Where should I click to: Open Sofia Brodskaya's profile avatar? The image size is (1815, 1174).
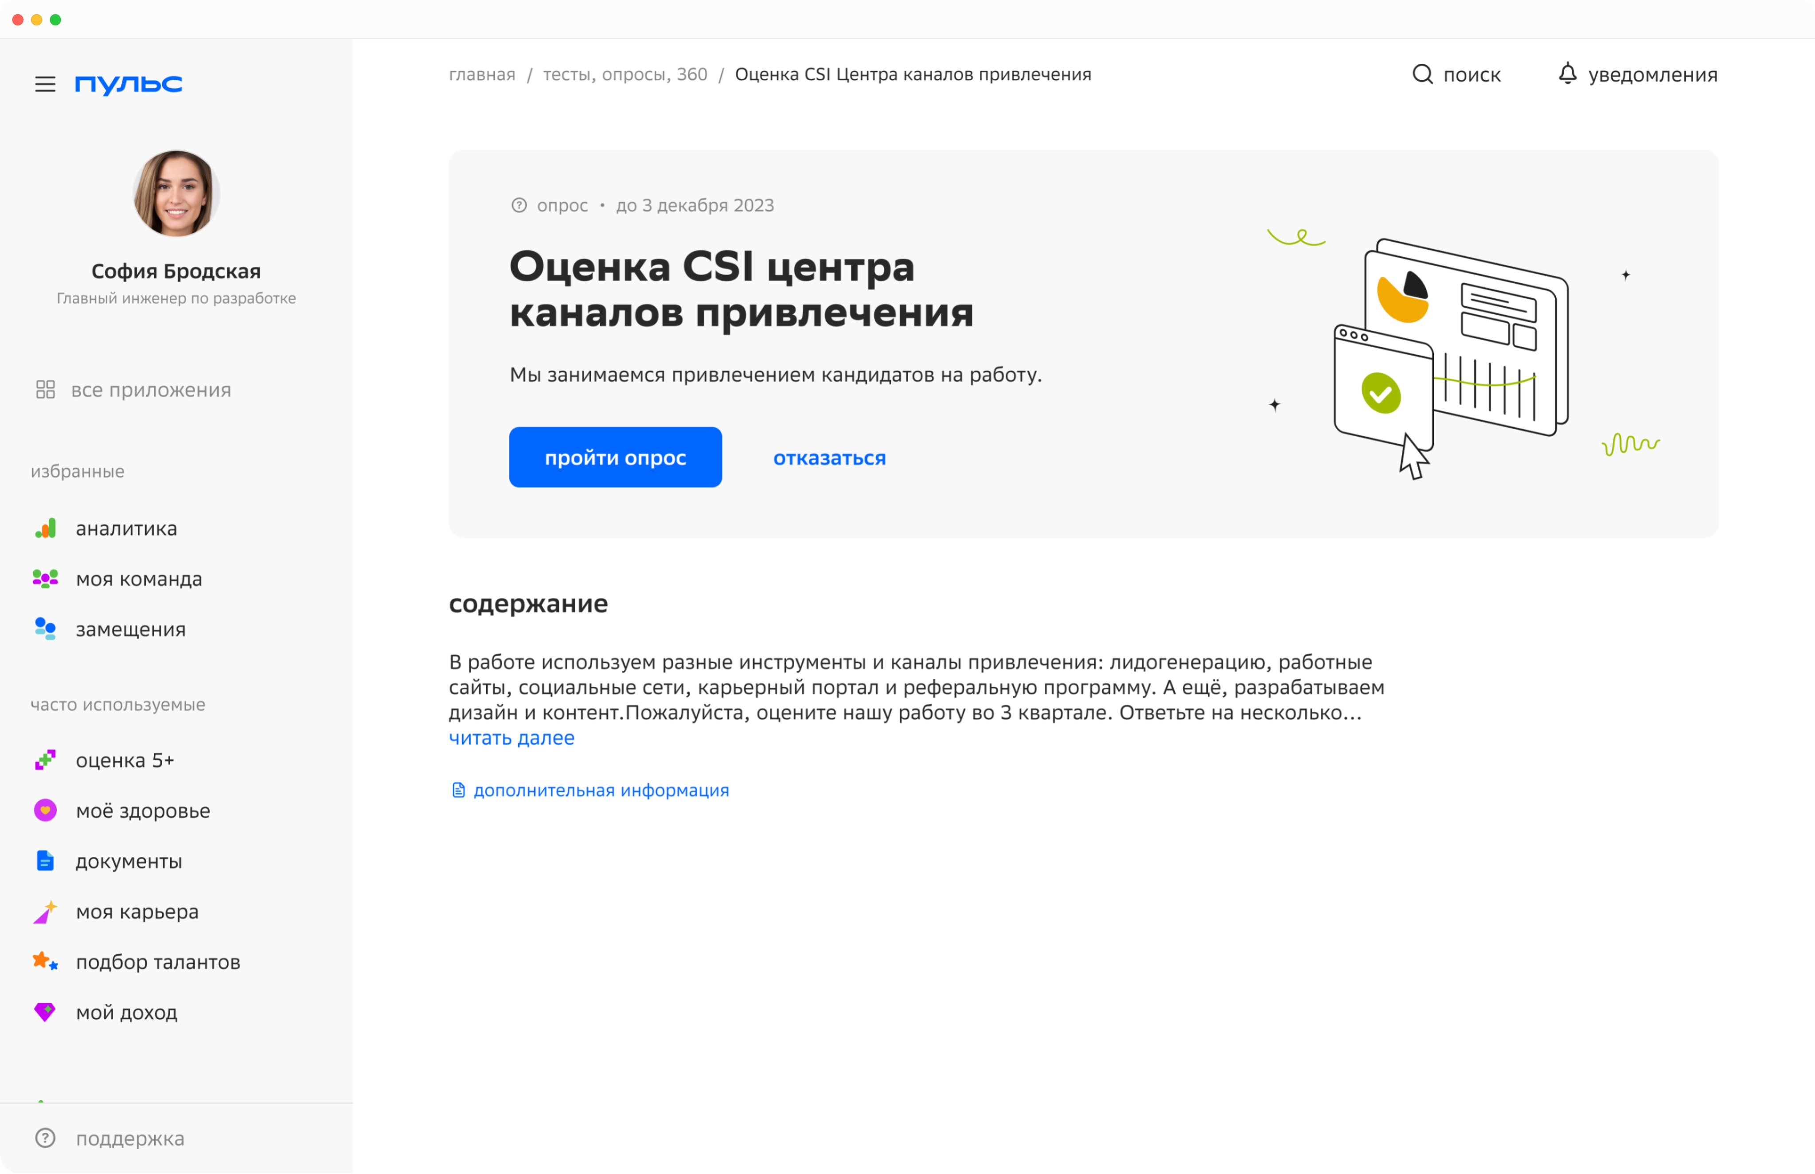pyautogui.click(x=176, y=194)
